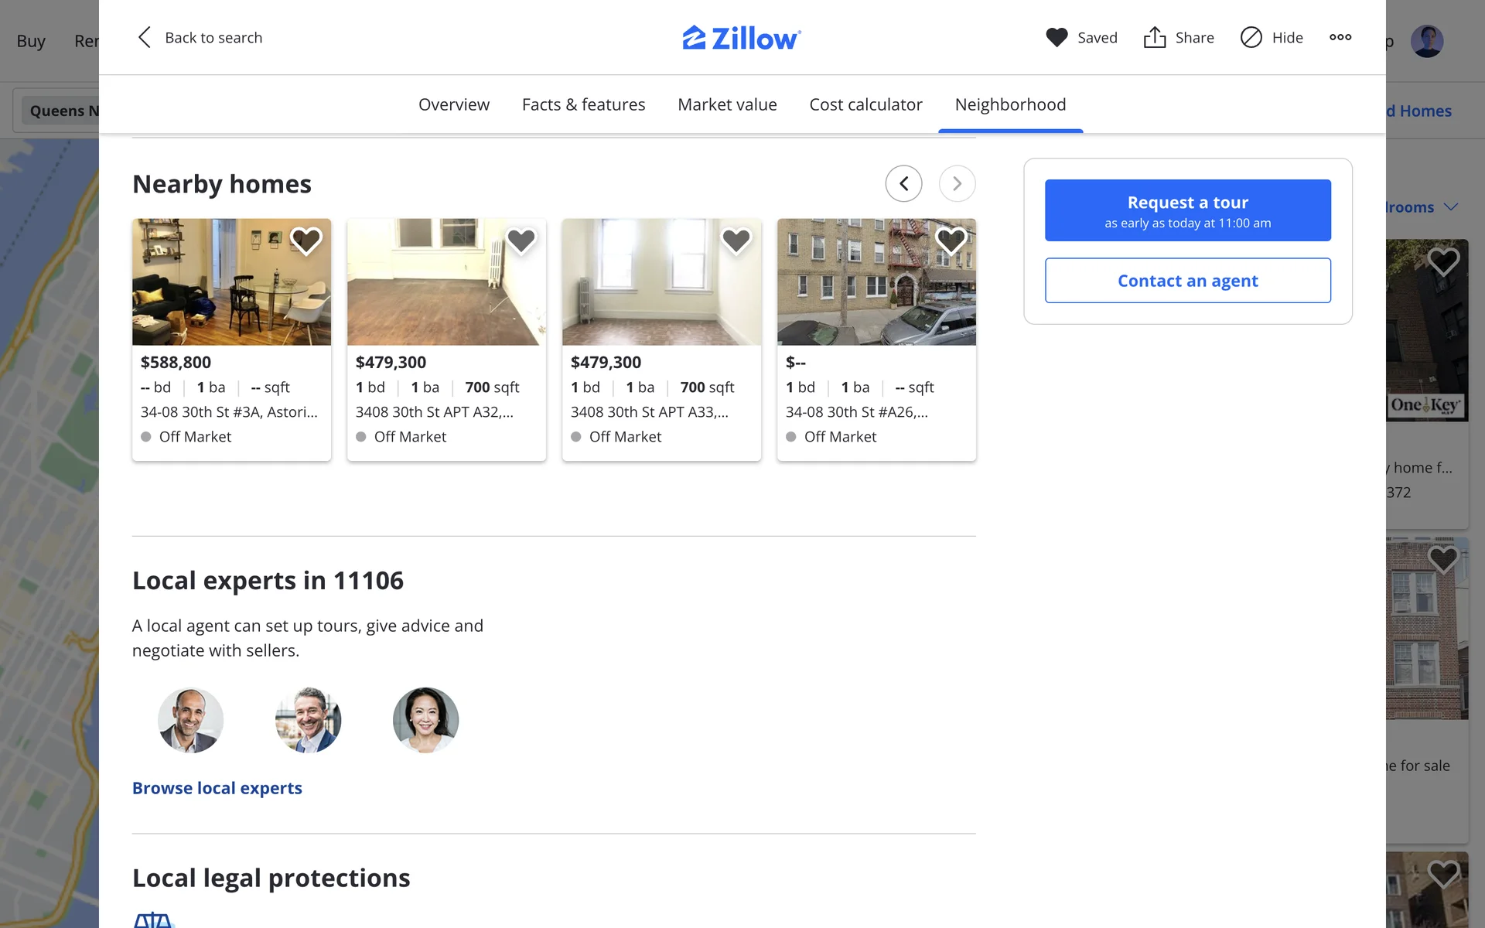Hide this listing with Hide icon
Image resolution: width=1485 pixels, height=928 pixels.
click(1251, 37)
